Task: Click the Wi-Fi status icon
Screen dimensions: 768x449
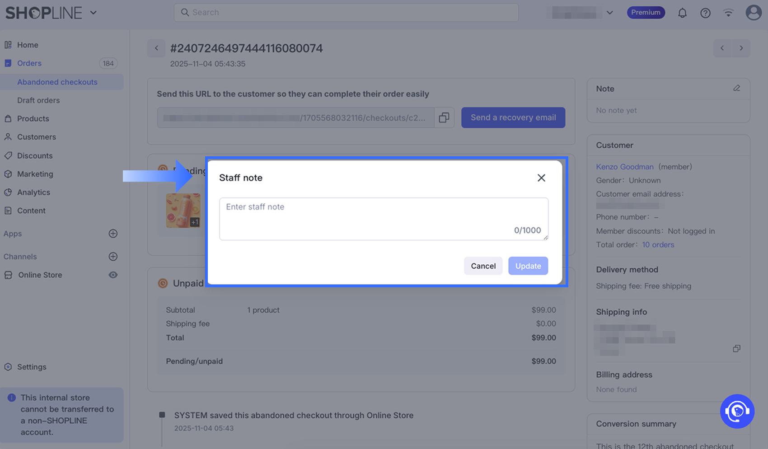Action: click(x=728, y=13)
